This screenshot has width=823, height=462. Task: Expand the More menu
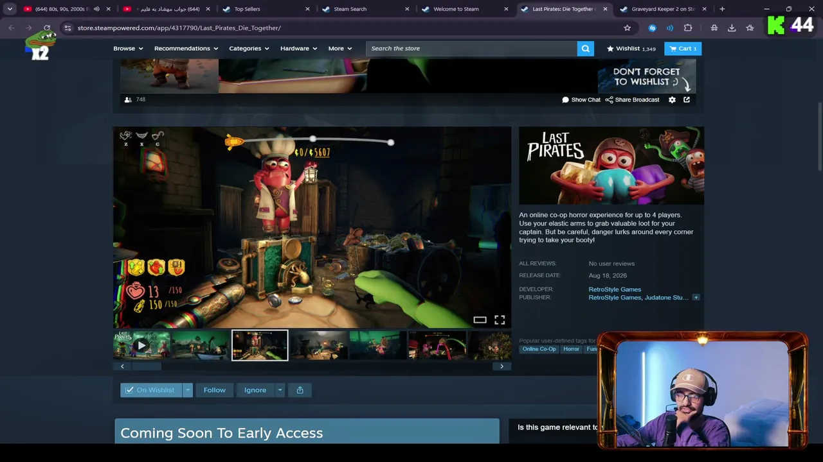coord(340,48)
